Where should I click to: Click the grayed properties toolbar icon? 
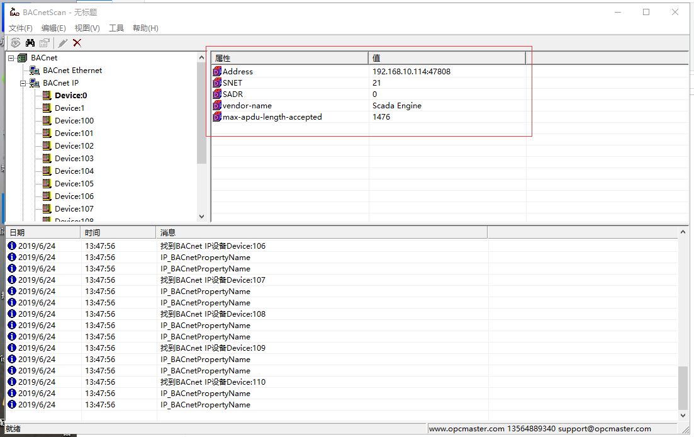pos(44,43)
